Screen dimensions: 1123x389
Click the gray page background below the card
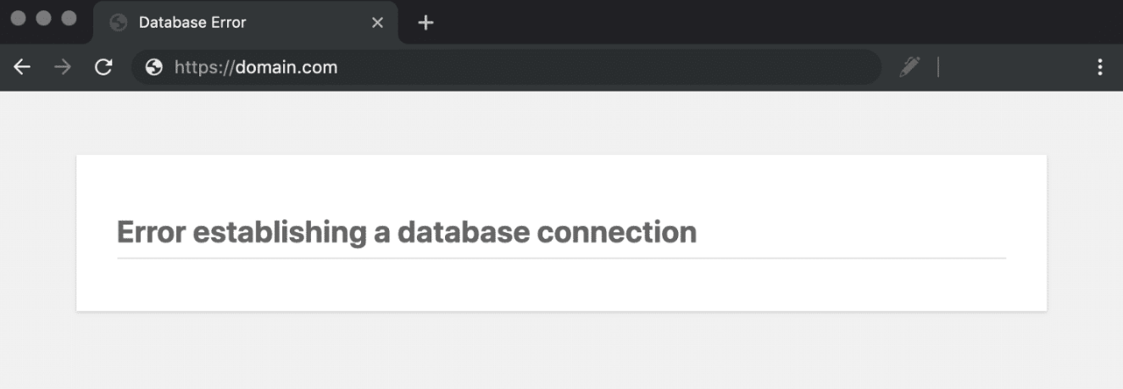[561, 352]
